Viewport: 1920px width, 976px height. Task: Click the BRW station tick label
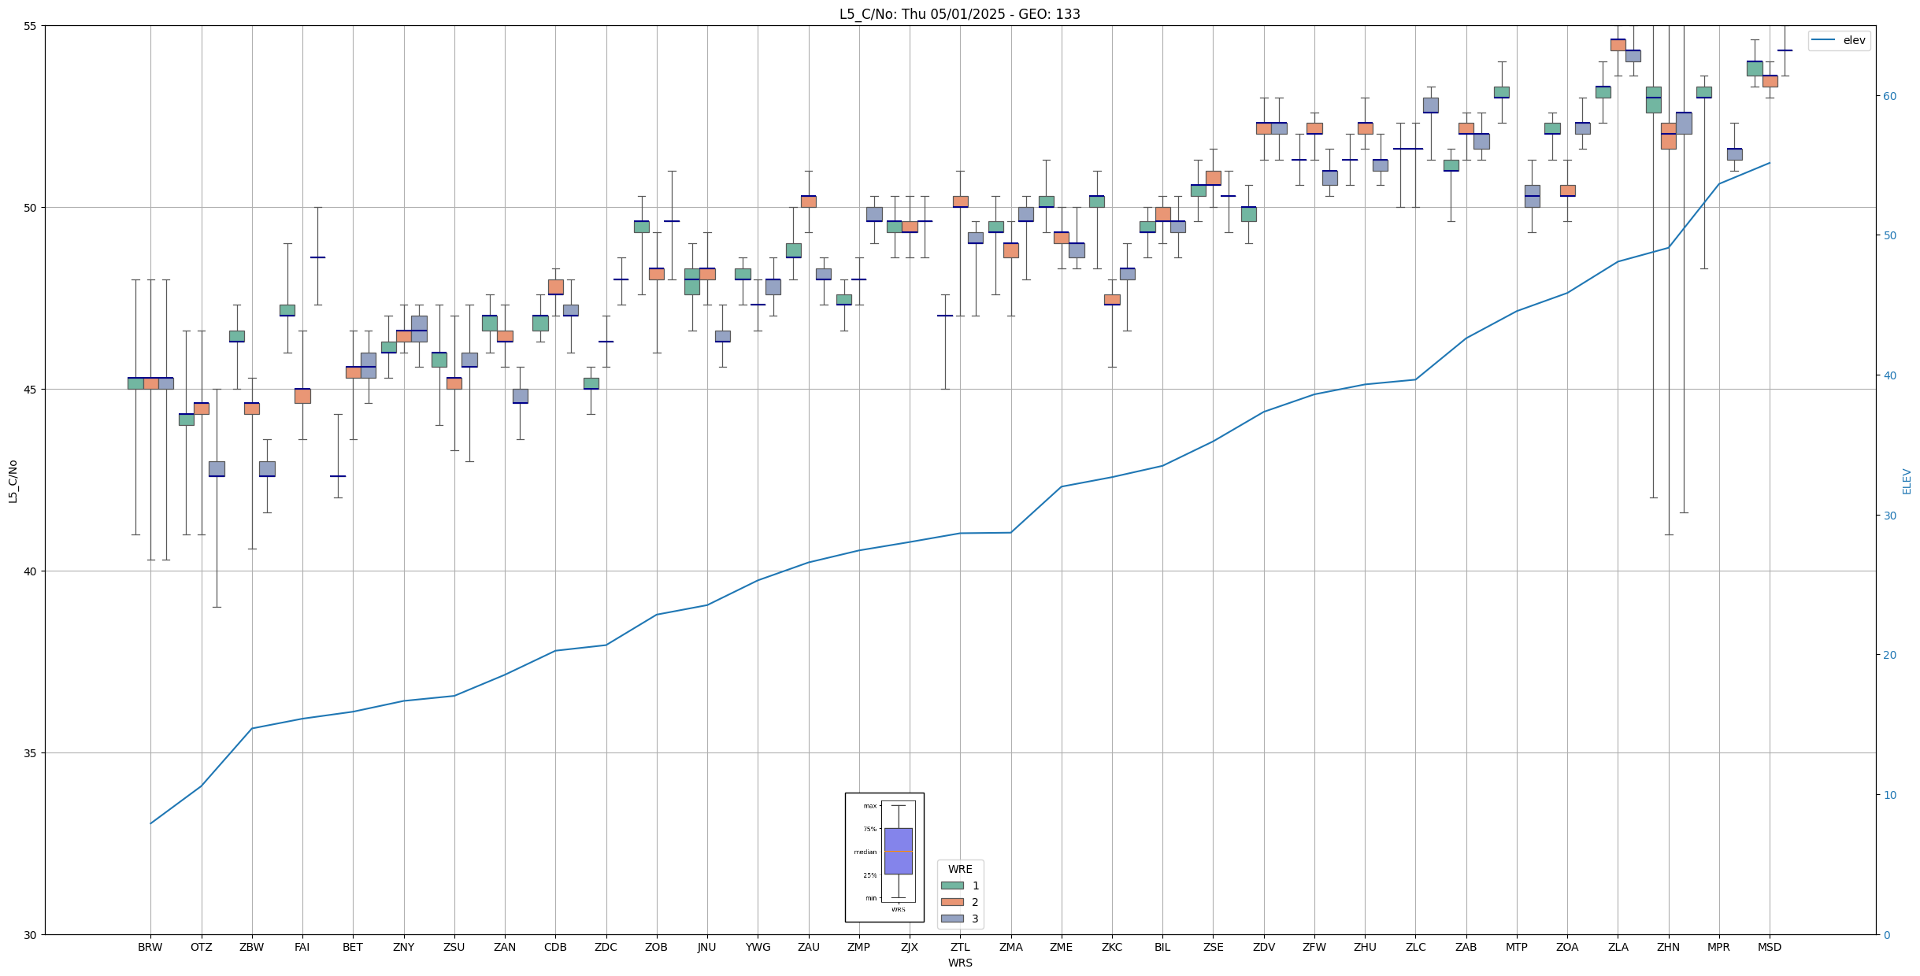(x=150, y=947)
